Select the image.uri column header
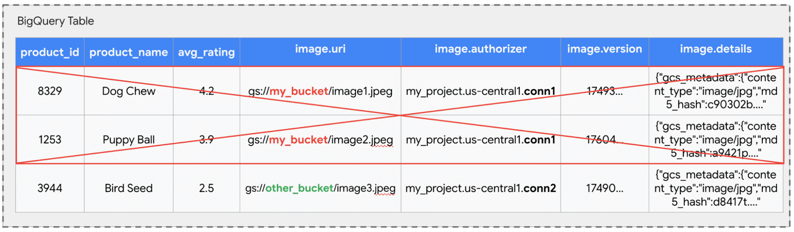The image size is (794, 232). tap(320, 49)
